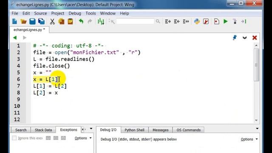Click the editor vertical scrollbar thumb
The image size is (272, 153).
256,65
